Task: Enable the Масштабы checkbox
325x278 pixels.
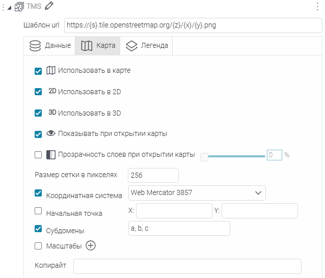Action: [x=38, y=246]
